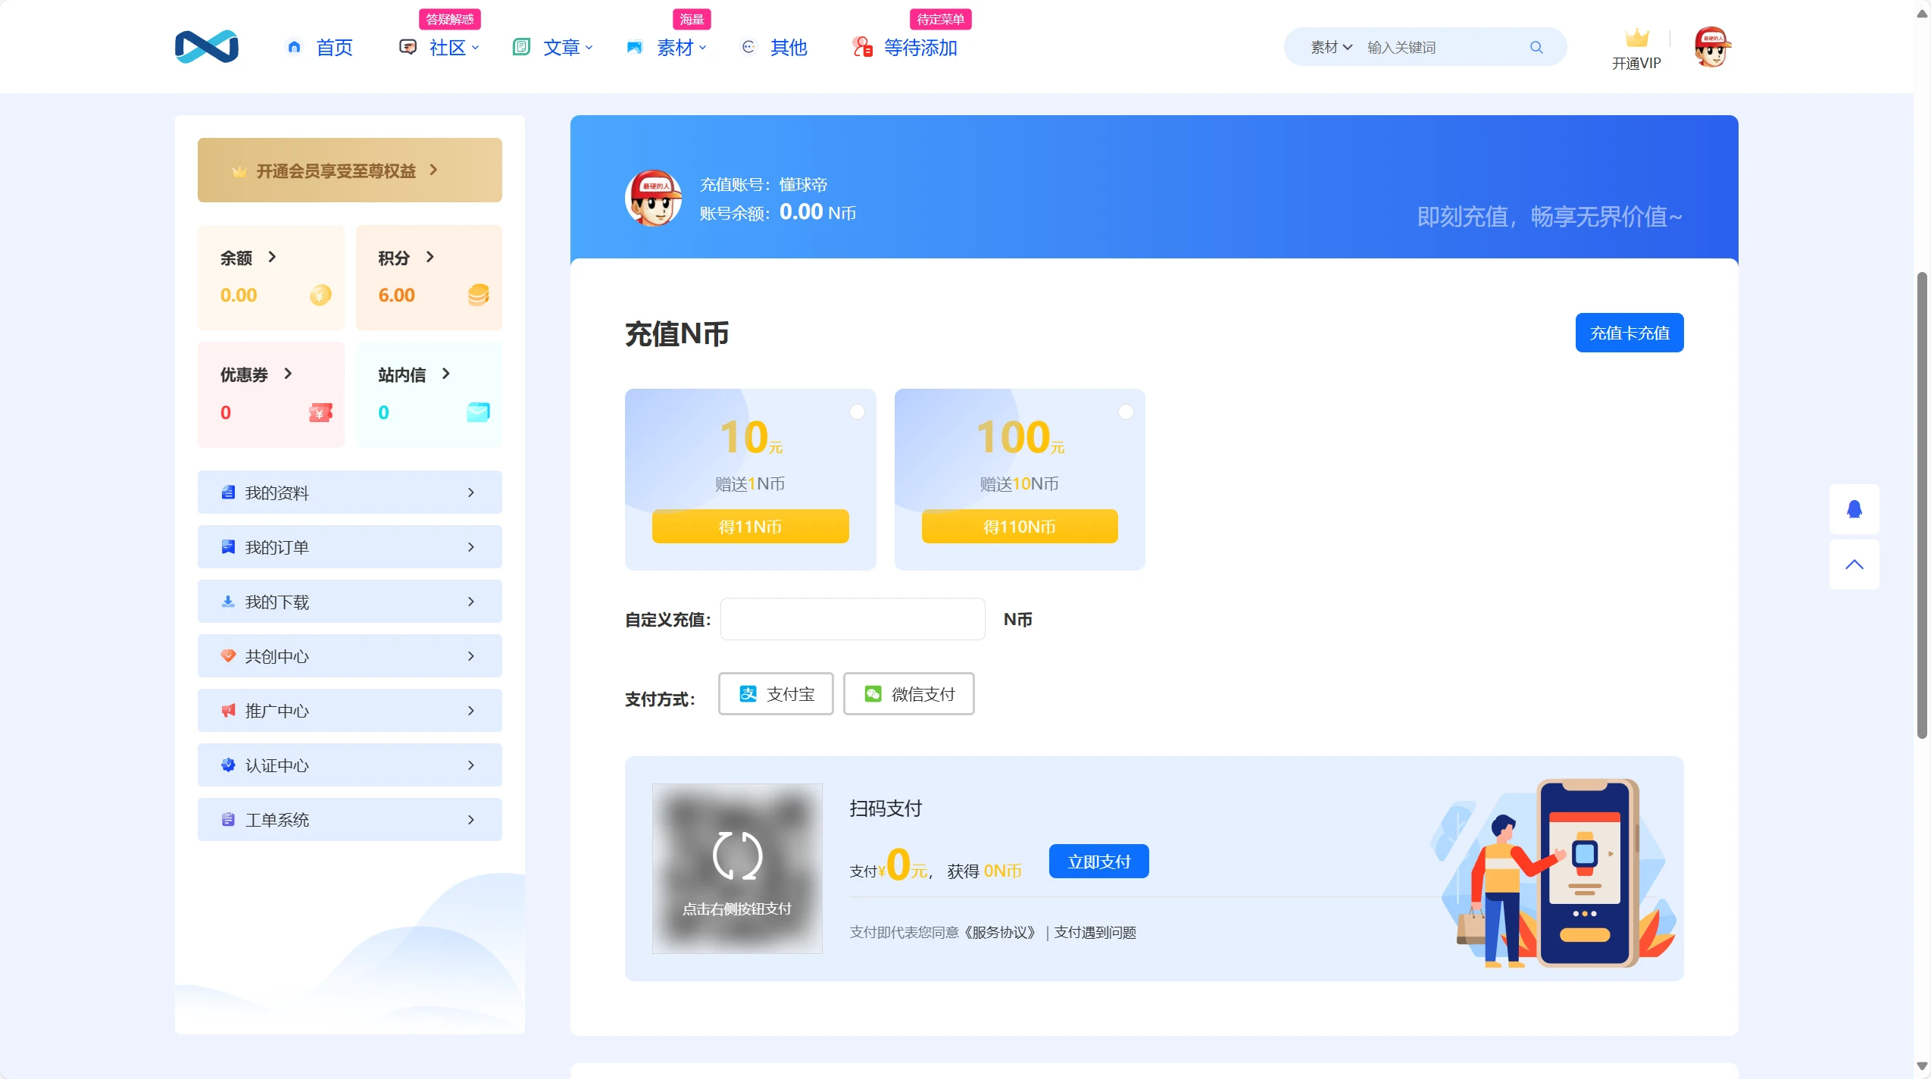This screenshot has width=1931, height=1079.
Task: Click the QQ contact floating icon
Action: (1854, 509)
